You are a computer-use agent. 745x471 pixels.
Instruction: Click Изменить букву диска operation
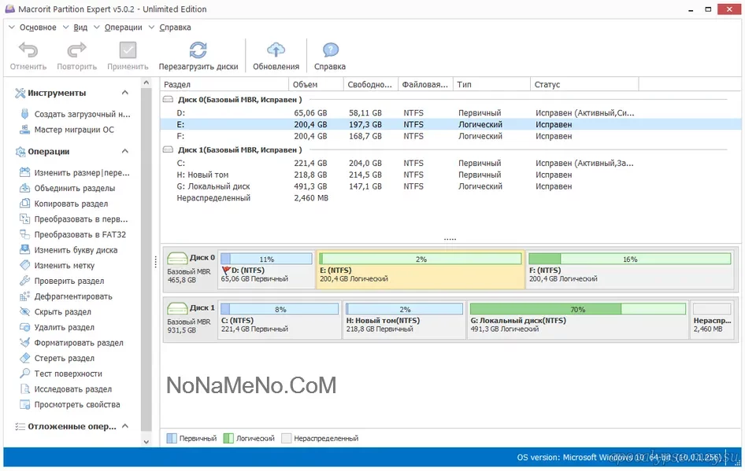76,250
